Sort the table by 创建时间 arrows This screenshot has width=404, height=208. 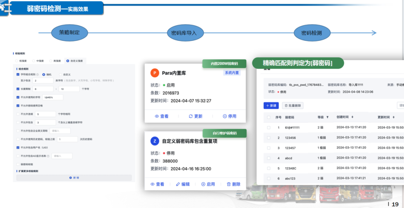(352, 117)
